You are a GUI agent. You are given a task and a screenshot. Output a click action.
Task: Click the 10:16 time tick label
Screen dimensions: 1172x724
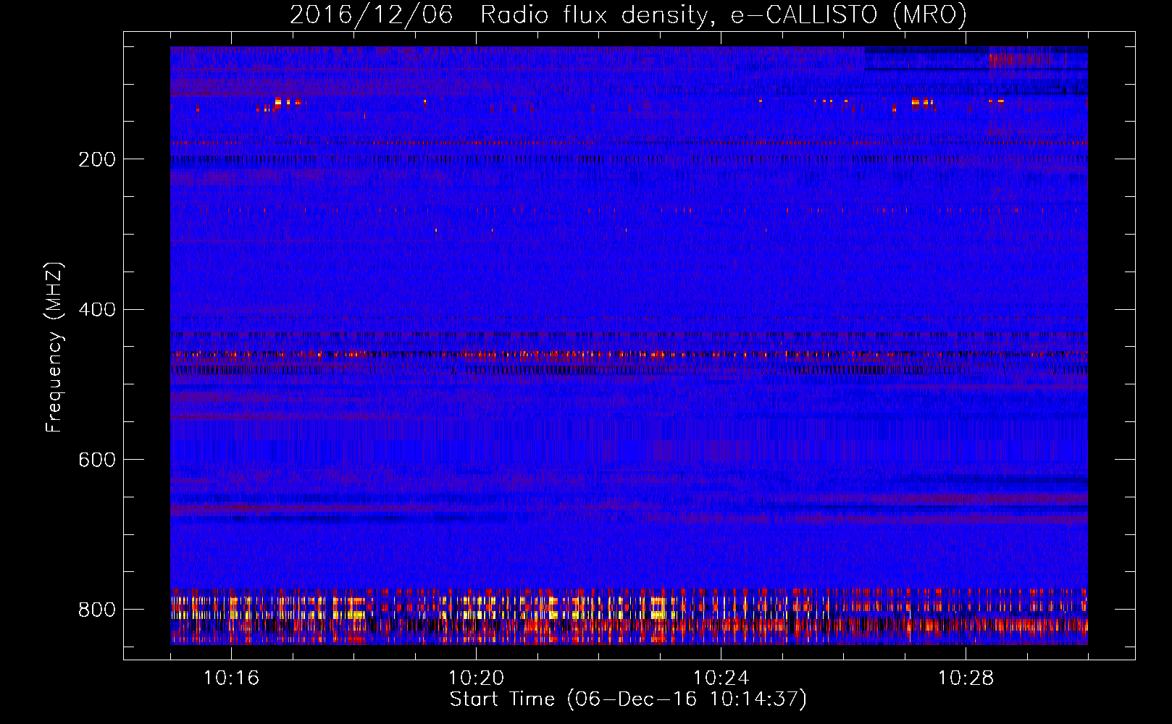[x=231, y=678]
